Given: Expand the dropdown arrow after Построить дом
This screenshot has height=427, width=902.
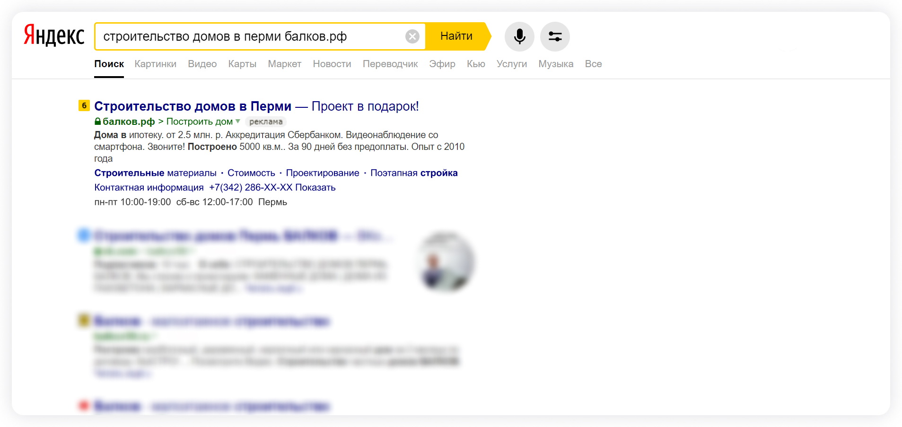Looking at the screenshot, I should point(238,122).
